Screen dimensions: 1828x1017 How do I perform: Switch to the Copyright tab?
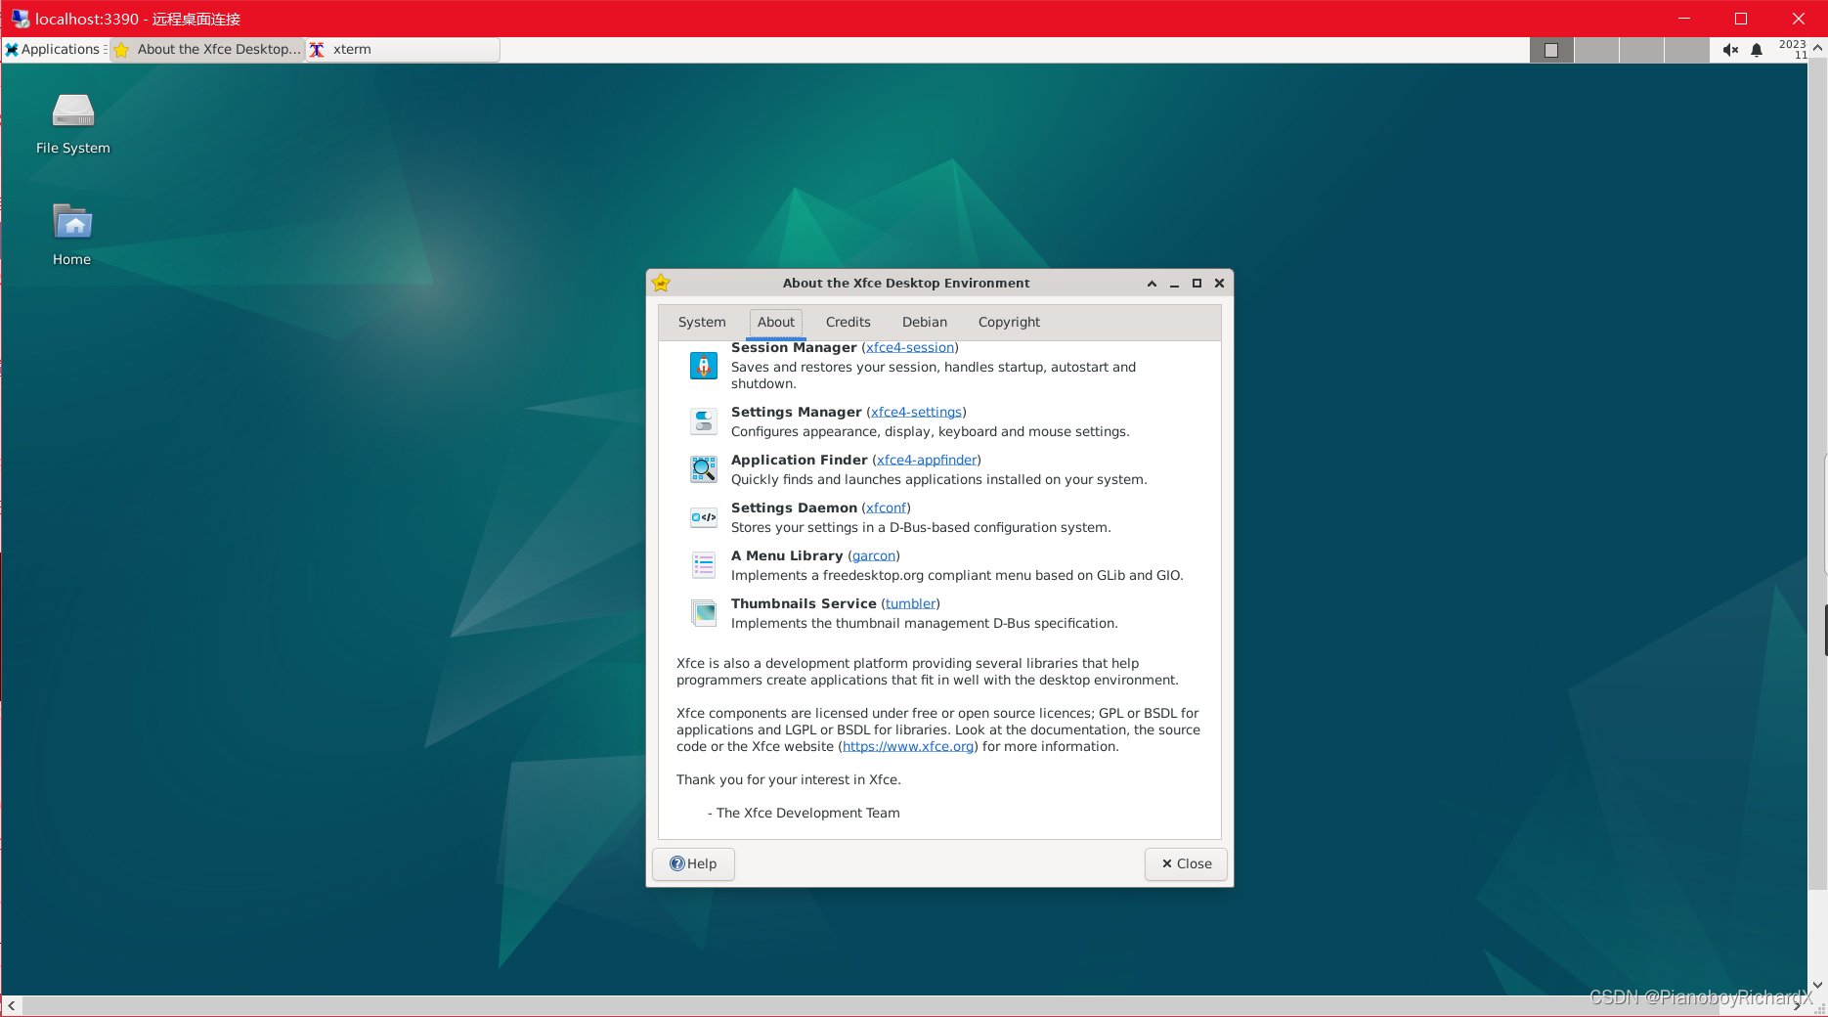(1009, 323)
